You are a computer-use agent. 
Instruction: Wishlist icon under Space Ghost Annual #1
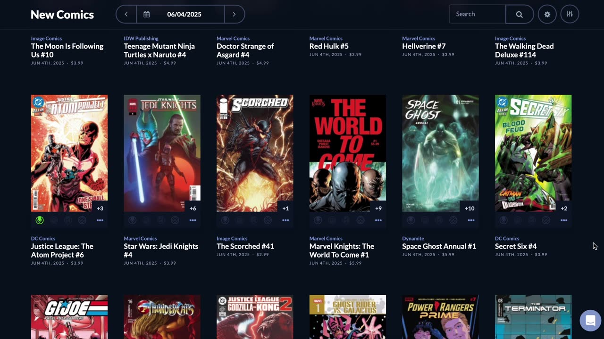pyautogui.click(x=453, y=220)
